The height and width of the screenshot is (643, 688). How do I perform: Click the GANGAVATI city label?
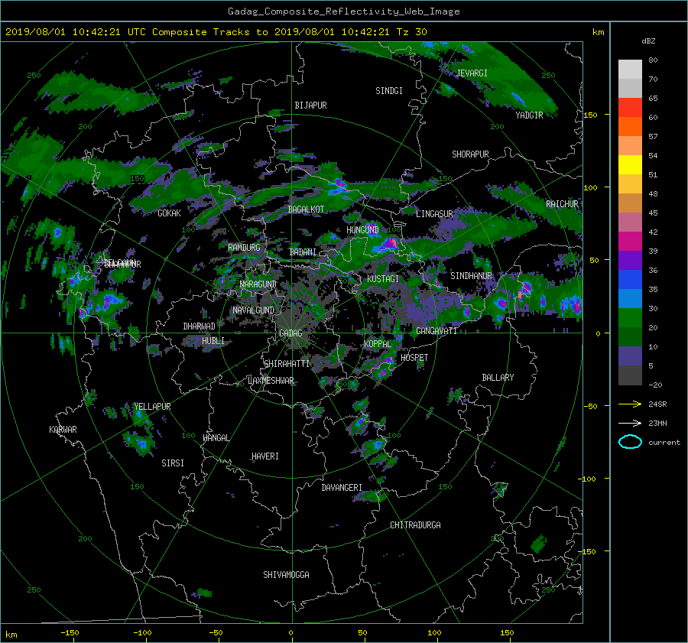tap(436, 331)
